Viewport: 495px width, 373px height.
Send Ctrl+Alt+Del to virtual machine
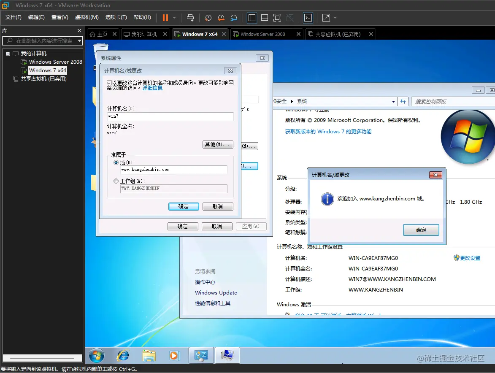point(190,18)
